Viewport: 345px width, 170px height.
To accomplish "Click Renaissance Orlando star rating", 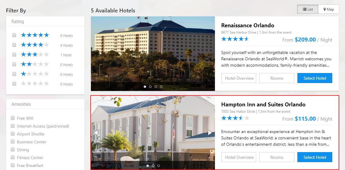I will (236, 39).
